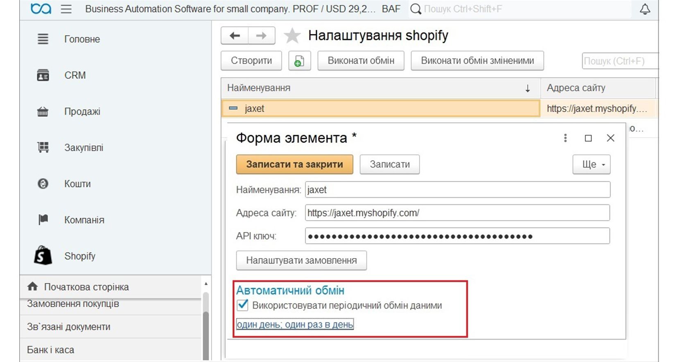Open the Головне section
Viewport: 680px width, 362px height.
tap(82, 39)
